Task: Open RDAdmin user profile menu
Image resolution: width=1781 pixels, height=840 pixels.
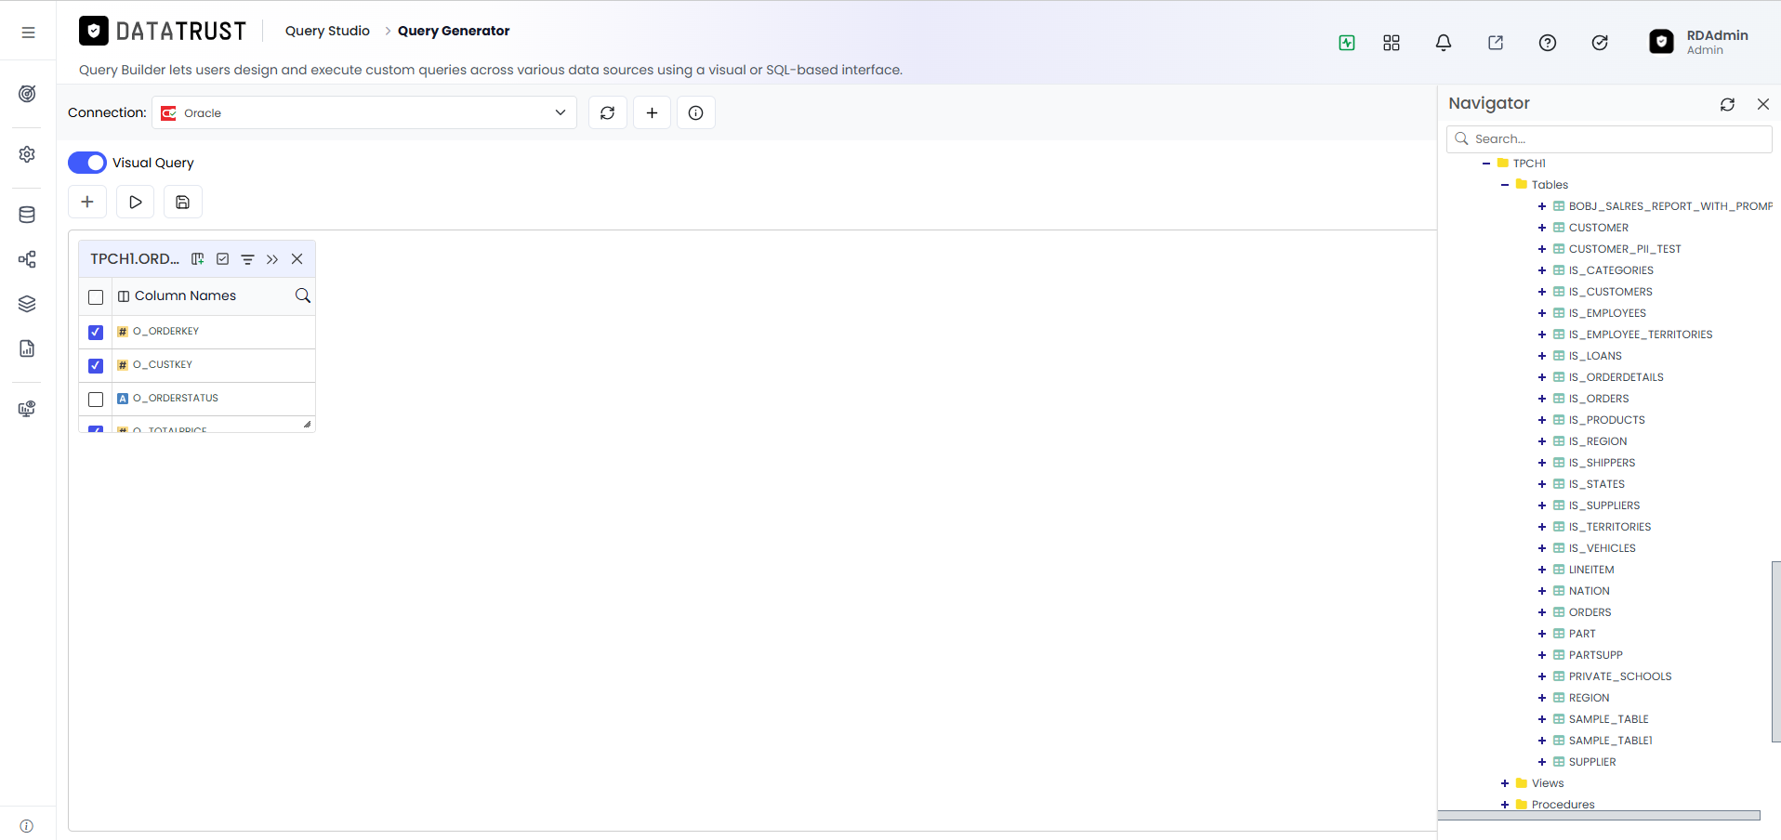Action: pyautogui.click(x=1698, y=42)
